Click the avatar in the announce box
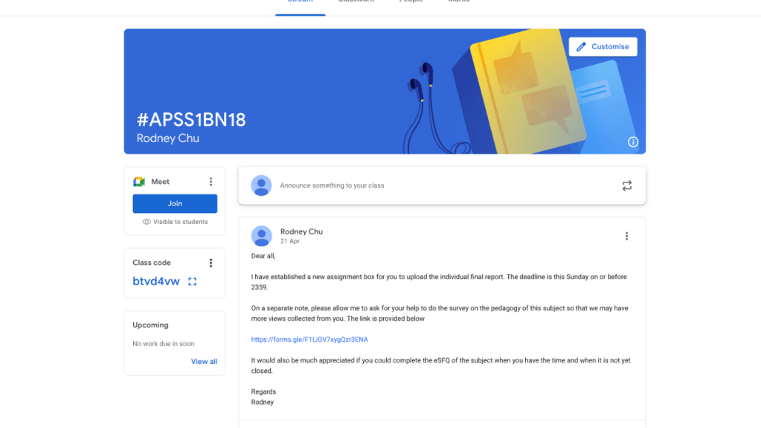This screenshot has width=761, height=428. pyautogui.click(x=261, y=185)
